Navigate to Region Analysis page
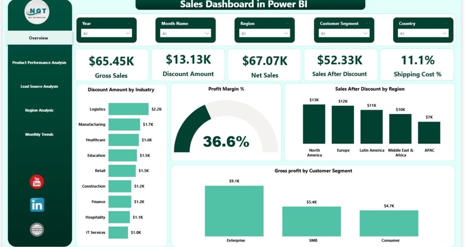Viewport: 466px width, 247px height. (x=39, y=110)
